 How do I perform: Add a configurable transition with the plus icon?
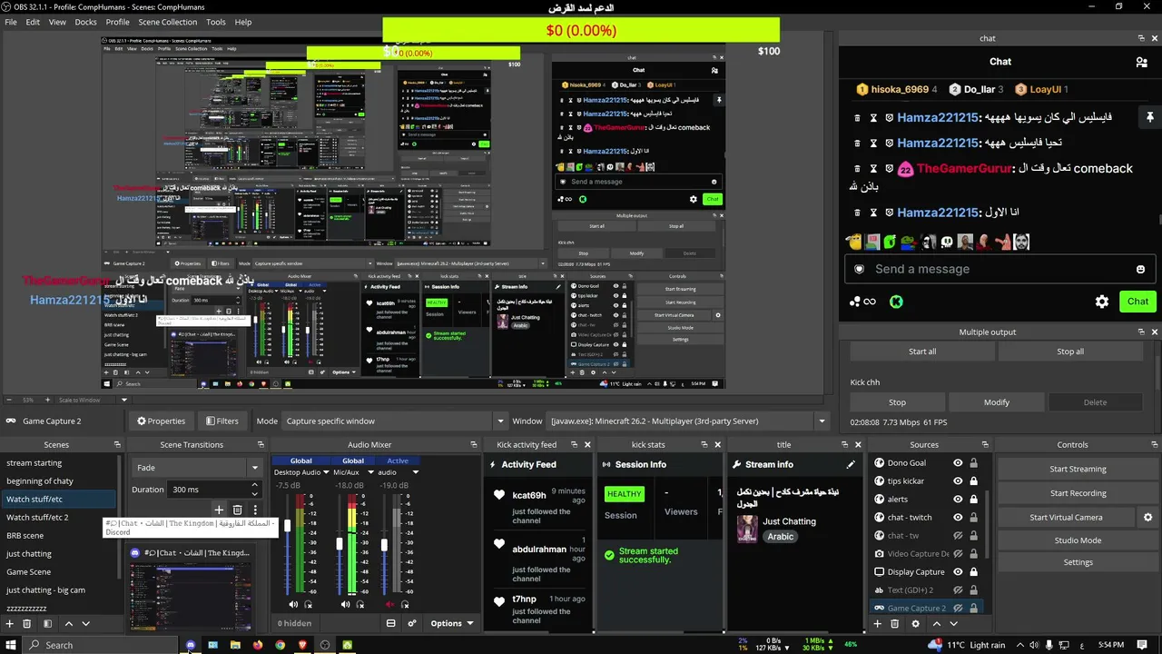click(x=219, y=510)
